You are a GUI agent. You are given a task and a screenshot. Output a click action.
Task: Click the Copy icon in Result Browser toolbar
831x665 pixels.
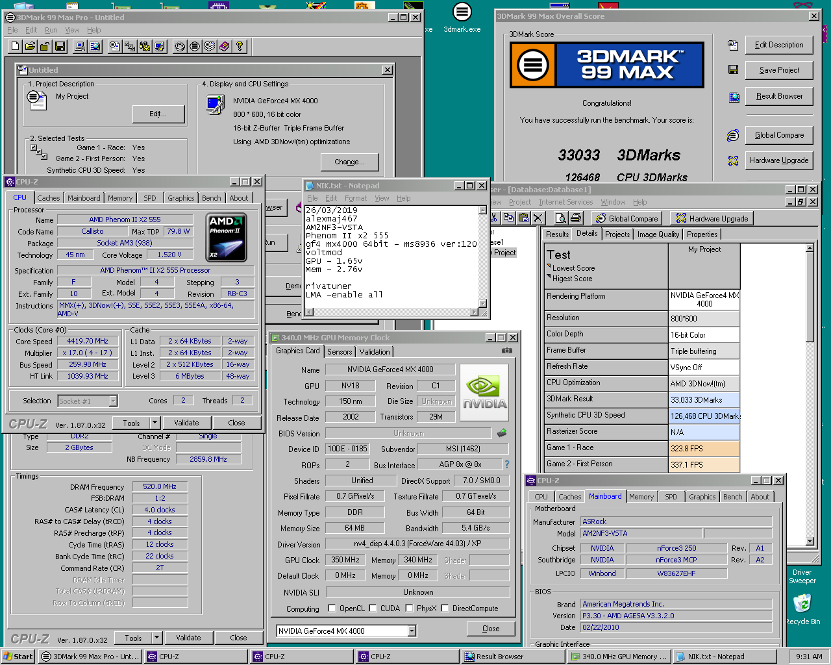click(509, 218)
